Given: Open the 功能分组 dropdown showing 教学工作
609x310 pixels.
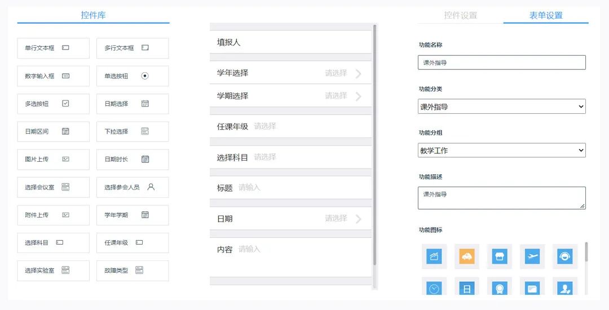Looking at the screenshot, I should (x=502, y=150).
